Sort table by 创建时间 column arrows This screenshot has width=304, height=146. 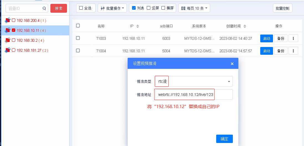[245, 26]
